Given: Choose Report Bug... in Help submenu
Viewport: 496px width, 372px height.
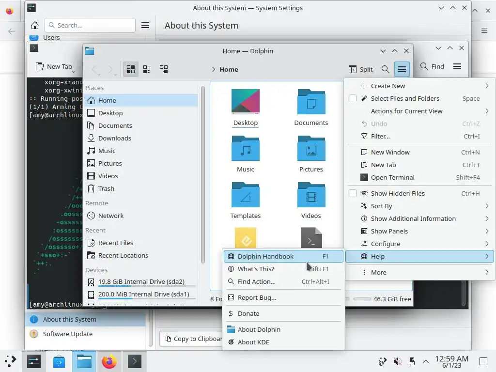Looking at the screenshot, I should tap(283, 298).
